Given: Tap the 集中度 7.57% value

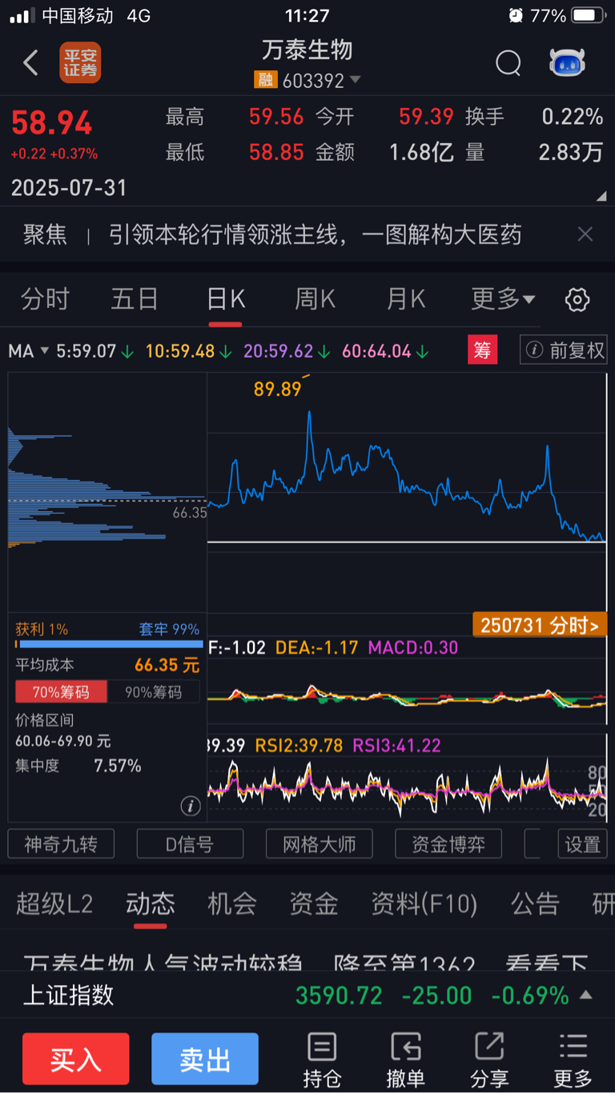Looking at the screenshot, I should pyautogui.click(x=118, y=766).
